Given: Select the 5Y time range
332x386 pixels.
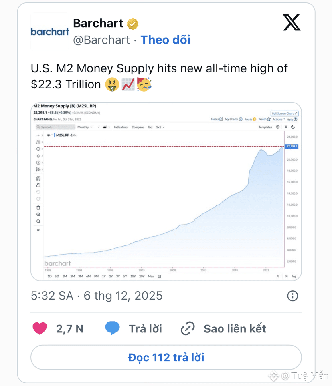Looking at the screenshot, I should 125,277.
